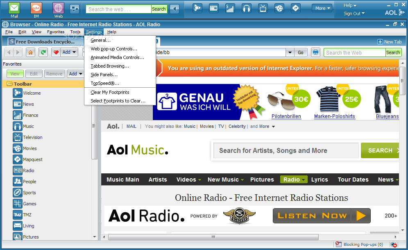Expand the More dropdown in AOL toolbar

[x=322, y=8]
